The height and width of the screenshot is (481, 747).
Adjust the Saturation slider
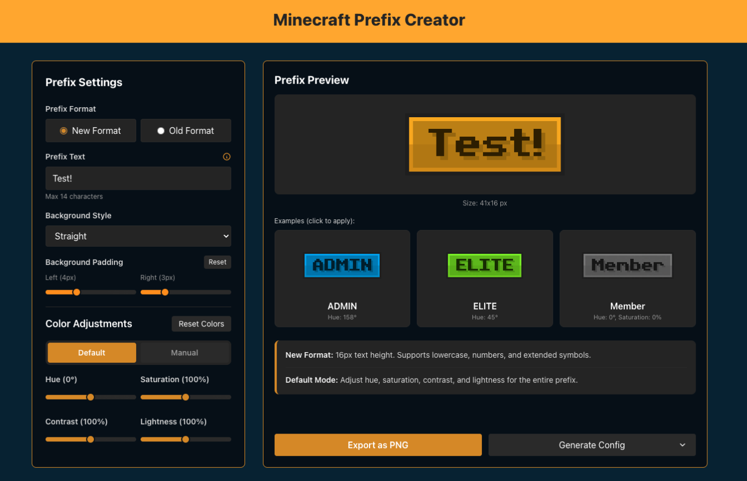coord(186,397)
